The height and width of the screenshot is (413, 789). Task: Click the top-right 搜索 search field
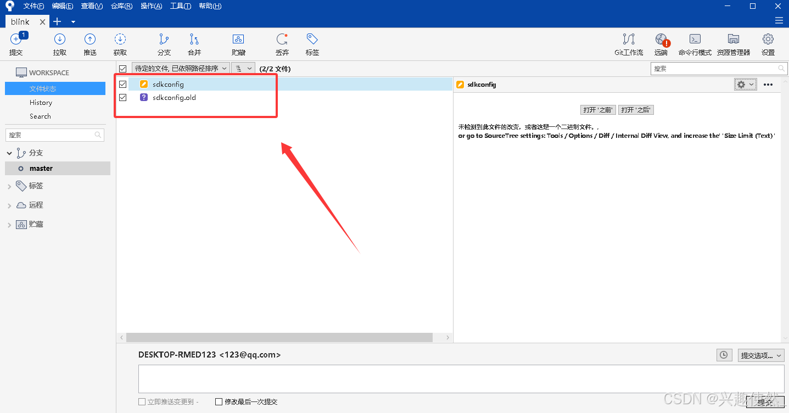pos(719,69)
